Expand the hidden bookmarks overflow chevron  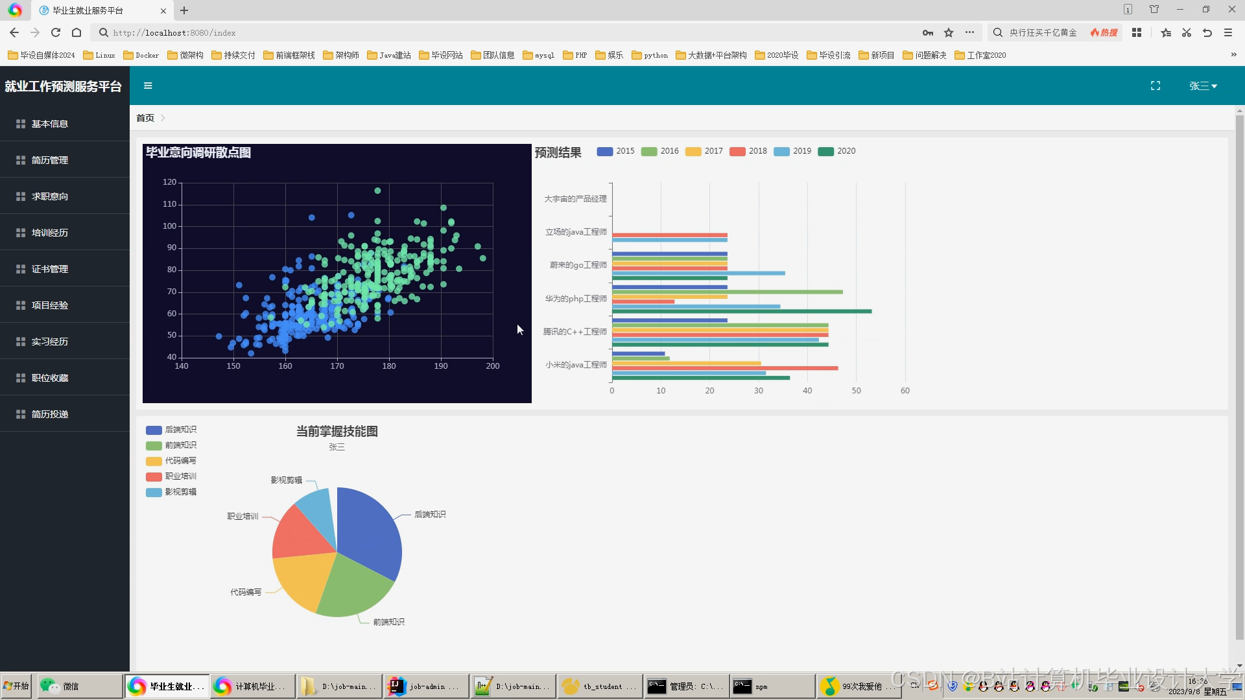point(1233,55)
